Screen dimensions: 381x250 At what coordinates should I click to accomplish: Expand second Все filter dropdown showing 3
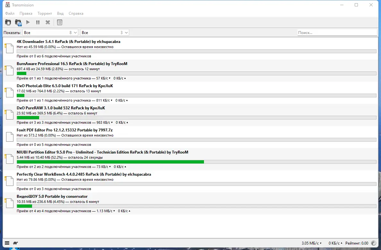tap(105, 33)
